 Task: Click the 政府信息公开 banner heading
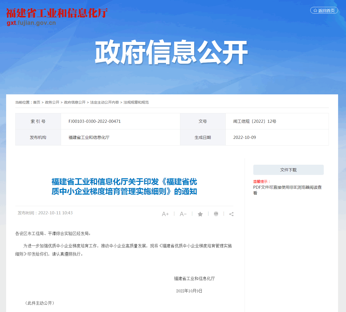pos(171,52)
